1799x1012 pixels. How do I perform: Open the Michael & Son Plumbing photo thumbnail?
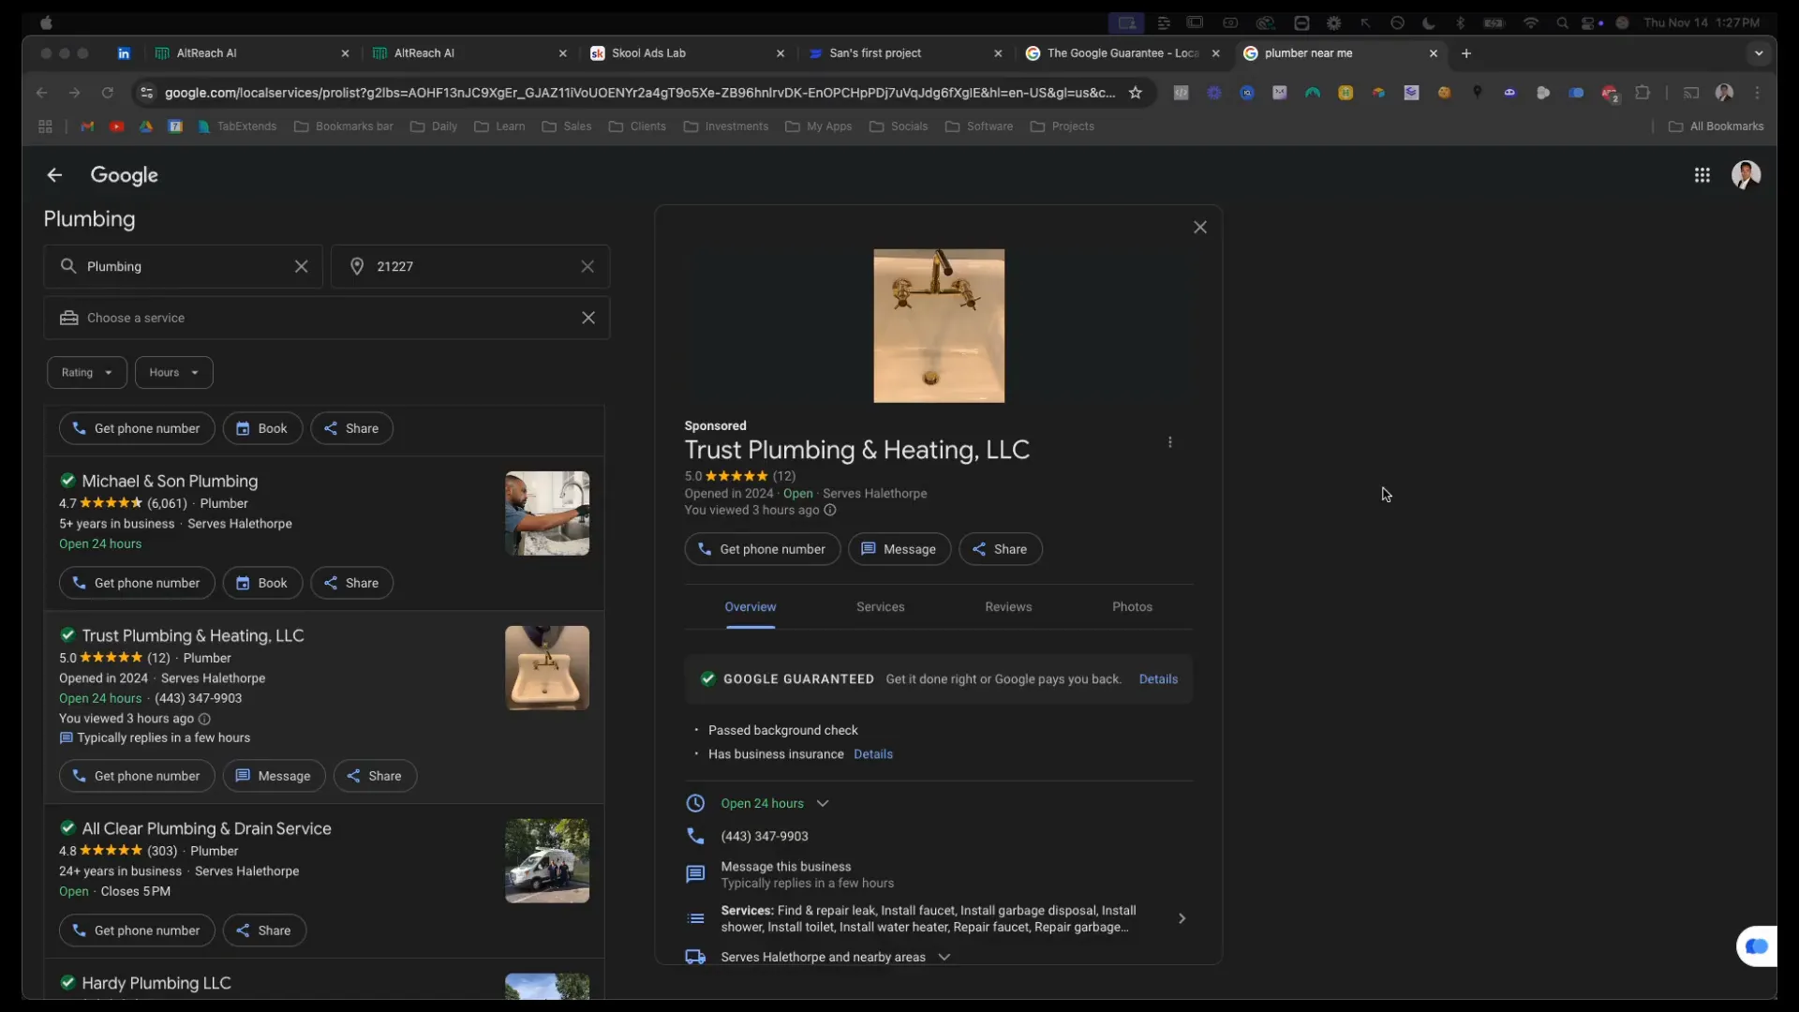547,513
